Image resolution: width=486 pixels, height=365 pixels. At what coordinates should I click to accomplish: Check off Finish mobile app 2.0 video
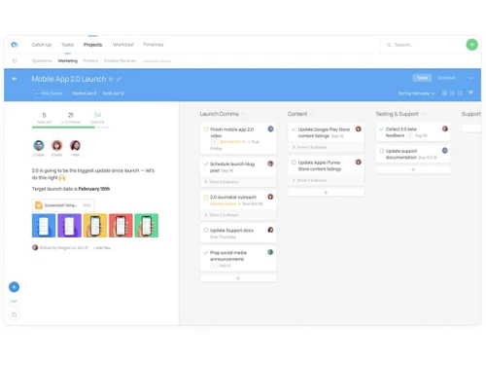tap(206, 129)
